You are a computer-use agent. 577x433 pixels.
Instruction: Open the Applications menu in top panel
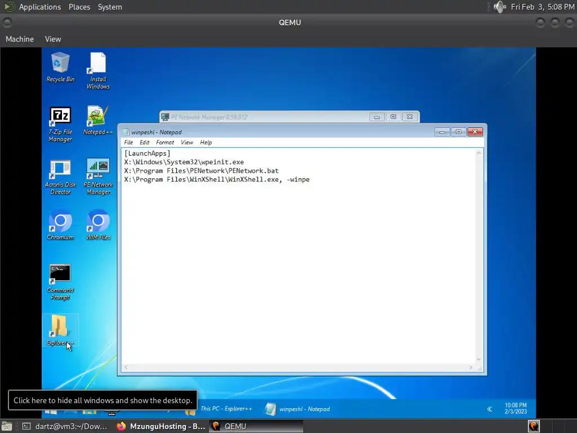tap(40, 7)
